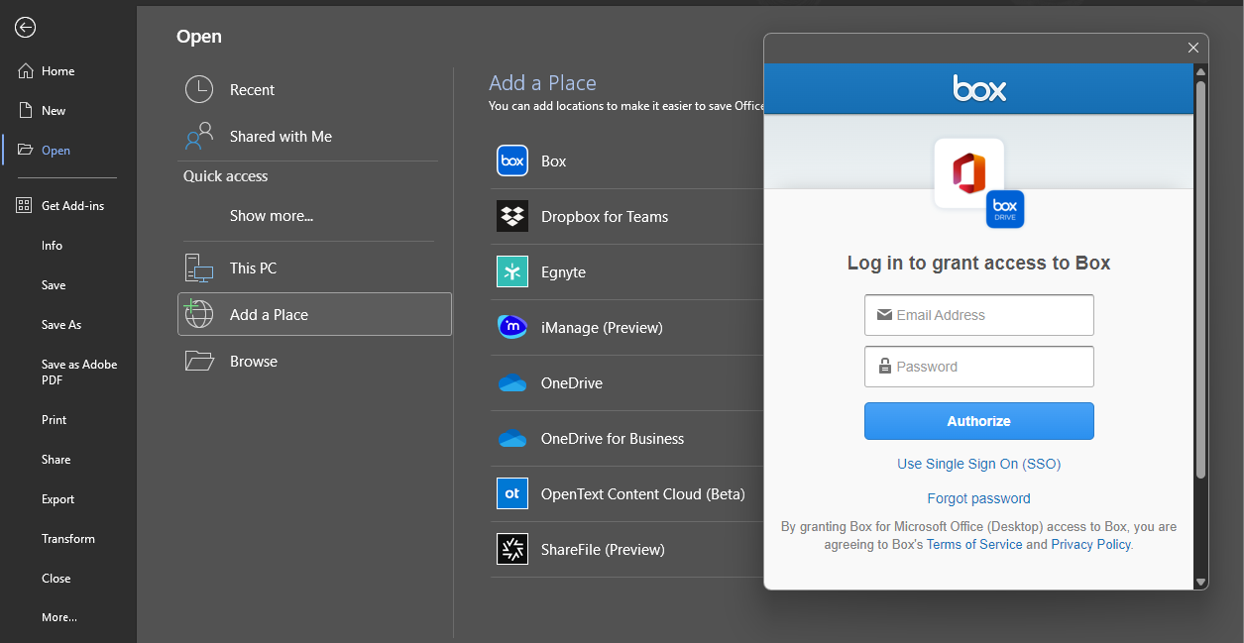The image size is (1244, 643).
Task: Click the ShareFile (Preview) icon
Action: [512, 549]
